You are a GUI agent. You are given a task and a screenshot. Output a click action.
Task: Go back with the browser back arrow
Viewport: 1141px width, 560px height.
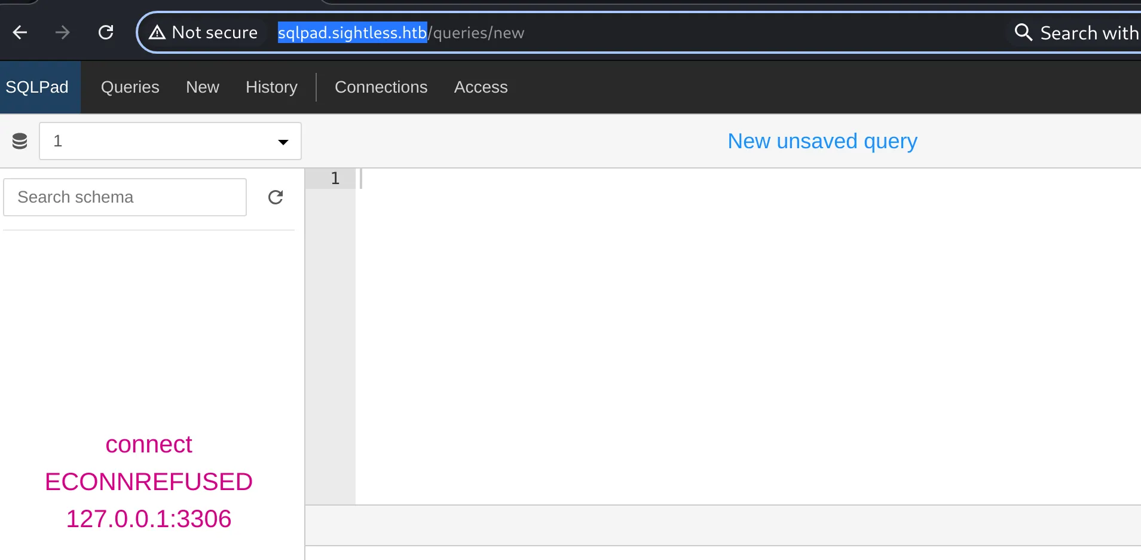tap(20, 32)
